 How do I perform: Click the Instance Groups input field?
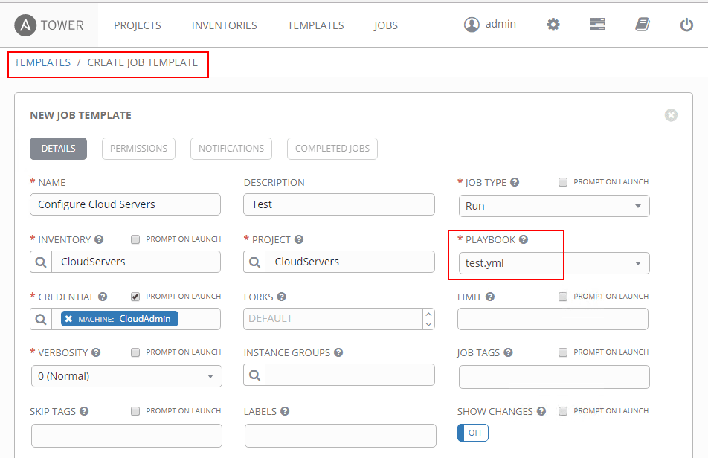[350, 375]
